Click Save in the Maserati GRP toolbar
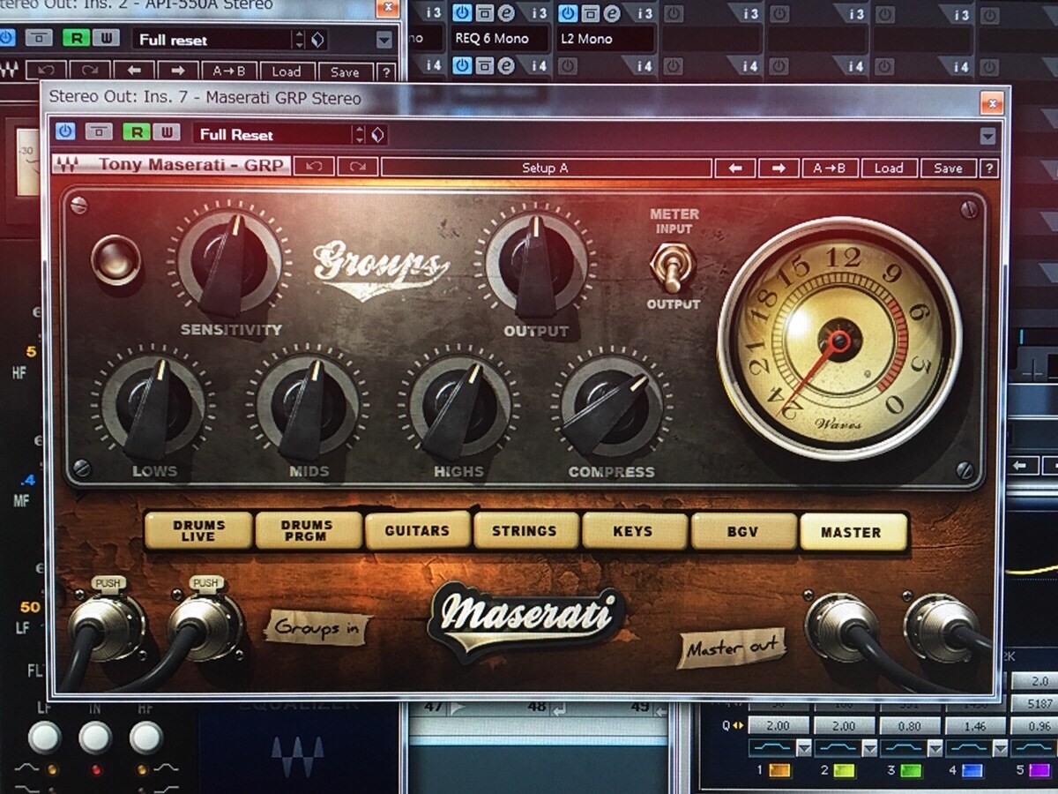This screenshot has height=794, width=1058. [x=948, y=169]
